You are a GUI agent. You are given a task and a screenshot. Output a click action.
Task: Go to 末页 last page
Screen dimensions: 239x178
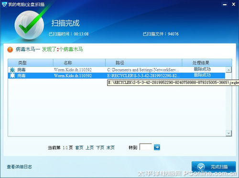click(x=110, y=147)
